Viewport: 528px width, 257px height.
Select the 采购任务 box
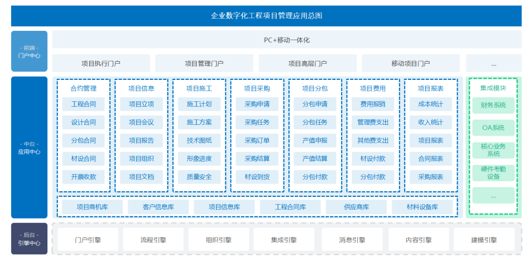[x=257, y=122]
